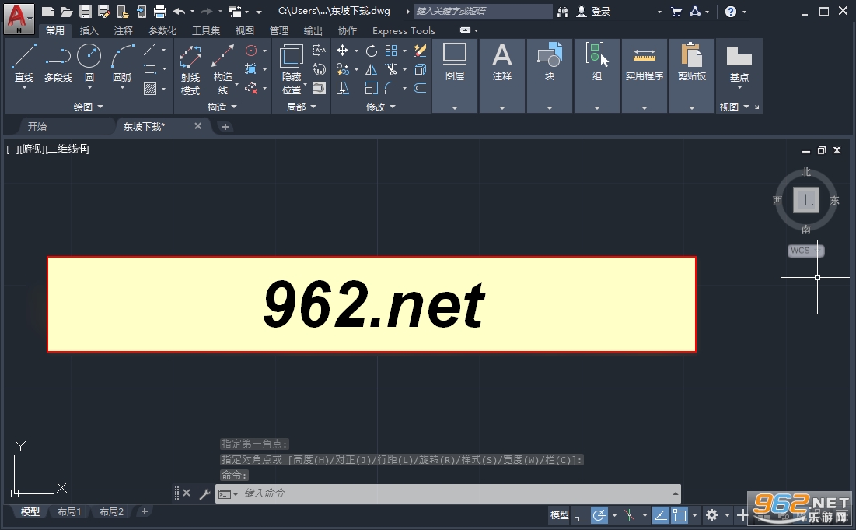Select the Circle (圆) tool
The image size is (856, 530).
89,63
